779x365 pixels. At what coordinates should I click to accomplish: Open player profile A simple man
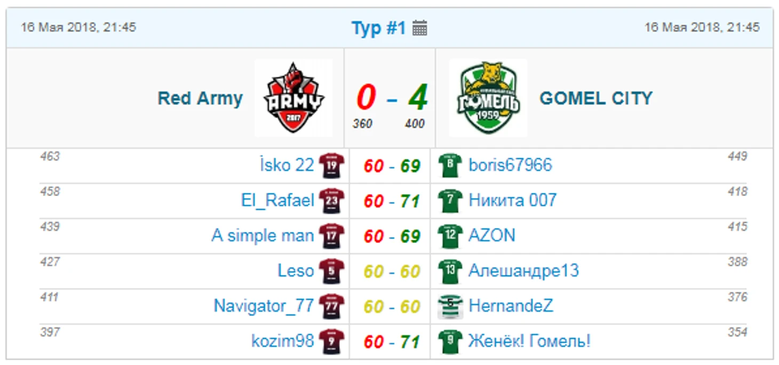[263, 236]
